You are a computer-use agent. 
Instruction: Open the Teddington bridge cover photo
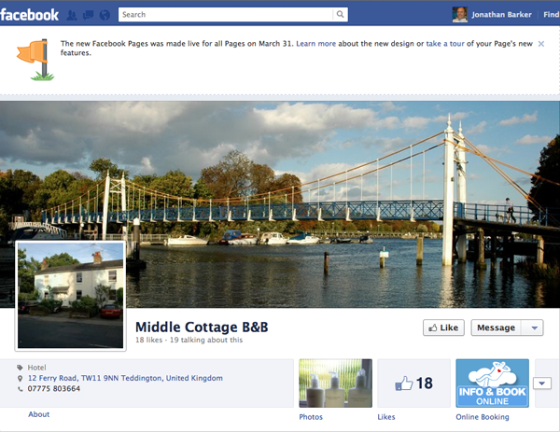click(280, 204)
